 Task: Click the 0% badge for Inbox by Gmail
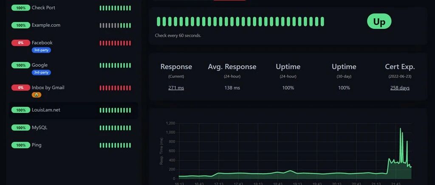[20, 88]
